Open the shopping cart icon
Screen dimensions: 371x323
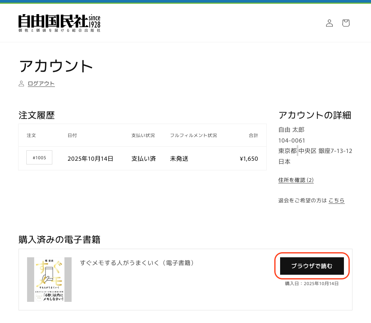(346, 23)
